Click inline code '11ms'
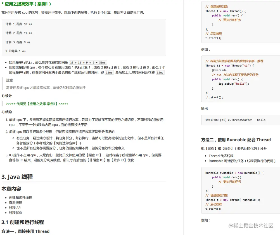 pos(109,72)
